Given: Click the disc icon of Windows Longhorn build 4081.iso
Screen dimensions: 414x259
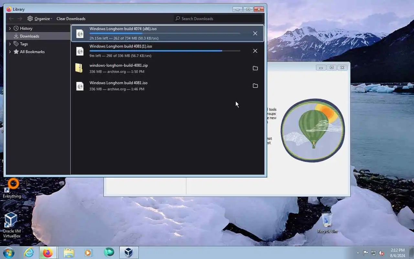Looking at the screenshot, I should point(80,86).
